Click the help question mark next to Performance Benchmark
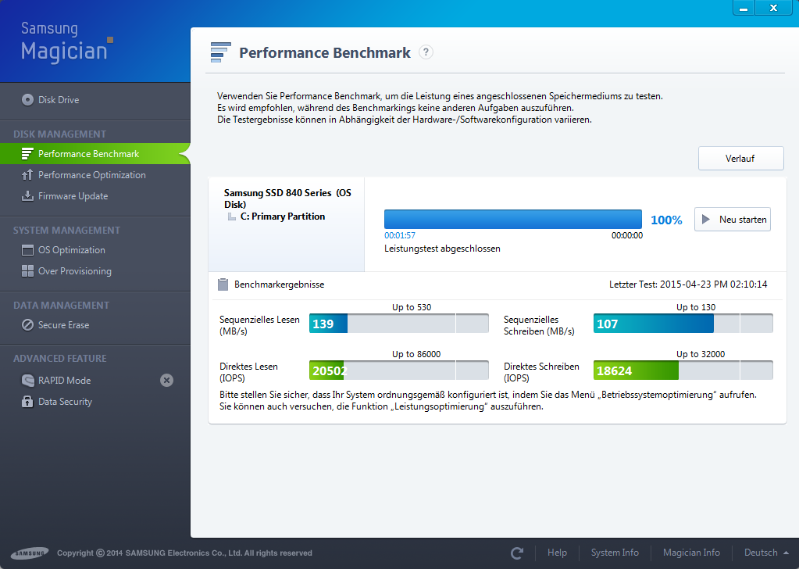This screenshot has width=799, height=569. 426,52
